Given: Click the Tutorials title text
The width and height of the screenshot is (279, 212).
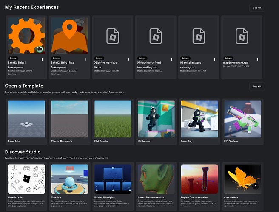Looking at the screenshot, I should [56, 198].
